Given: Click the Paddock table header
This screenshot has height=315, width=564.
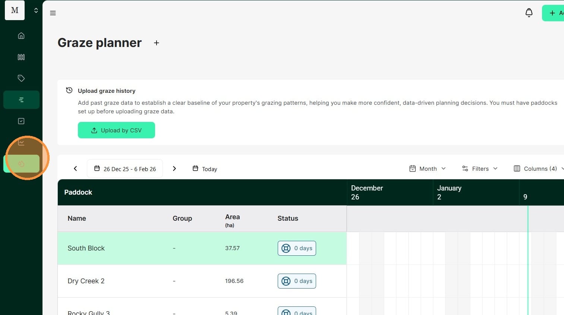Looking at the screenshot, I should (x=78, y=192).
